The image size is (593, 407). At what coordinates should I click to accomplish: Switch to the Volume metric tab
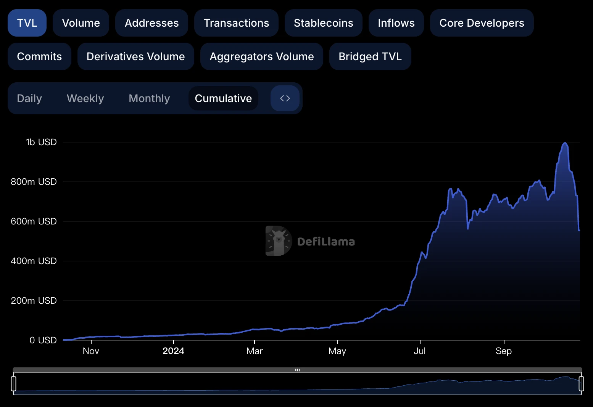coord(81,23)
